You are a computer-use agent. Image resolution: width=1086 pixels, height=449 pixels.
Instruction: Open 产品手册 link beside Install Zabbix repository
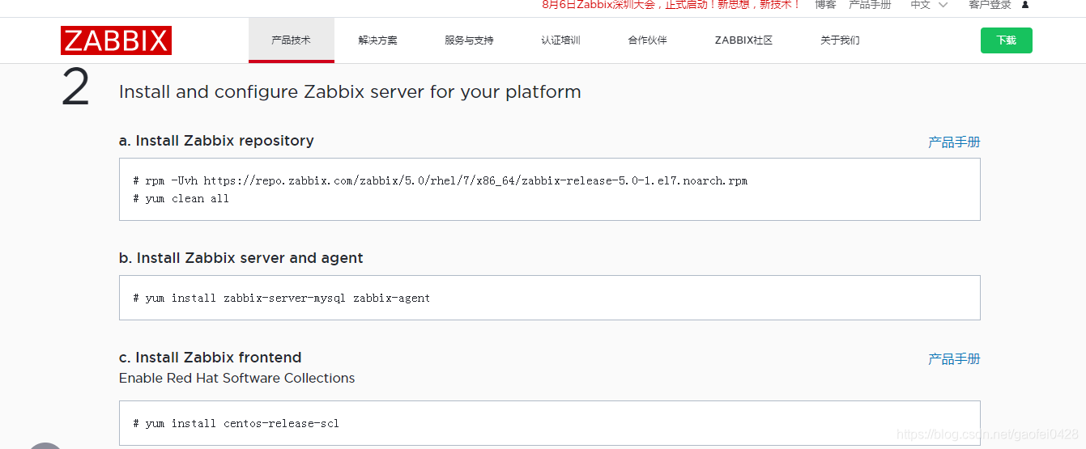pyautogui.click(x=954, y=142)
